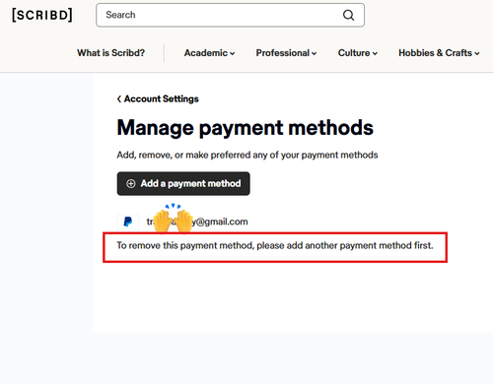Expand the Professional dropdown menu

[x=286, y=53]
